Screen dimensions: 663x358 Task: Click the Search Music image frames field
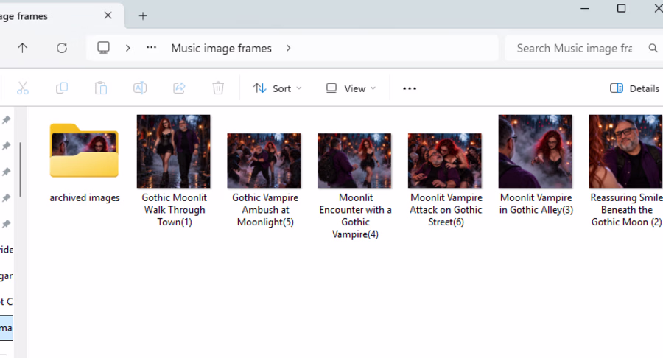point(582,48)
